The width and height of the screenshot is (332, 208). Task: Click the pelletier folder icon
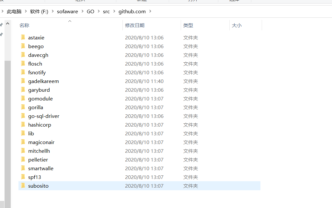(x=23, y=160)
